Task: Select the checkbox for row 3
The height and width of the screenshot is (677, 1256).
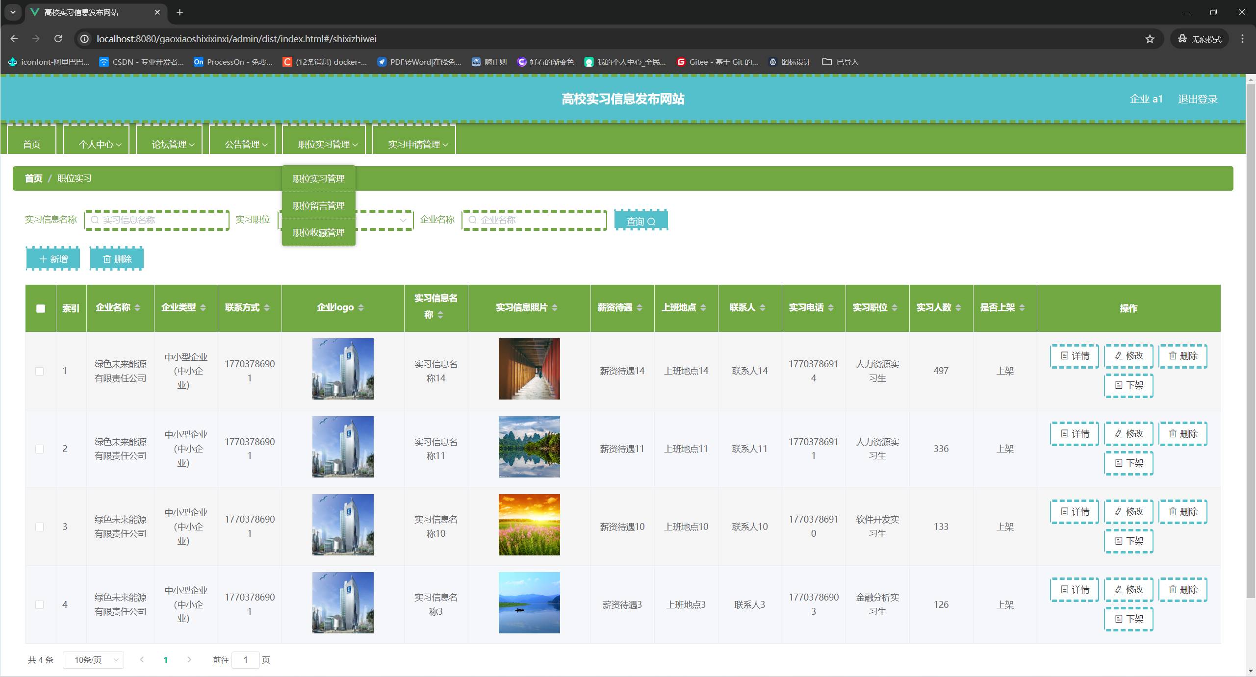Action: click(x=40, y=527)
